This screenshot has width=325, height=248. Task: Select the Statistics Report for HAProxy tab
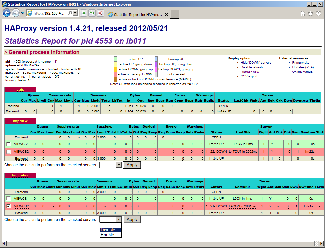(x=138, y=14)
